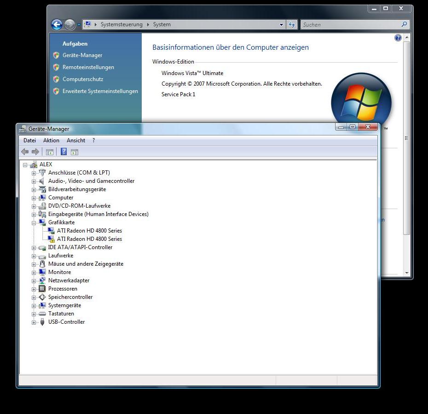Open the recent pages dropdown beside nav buttons

(x=79, y=24)
